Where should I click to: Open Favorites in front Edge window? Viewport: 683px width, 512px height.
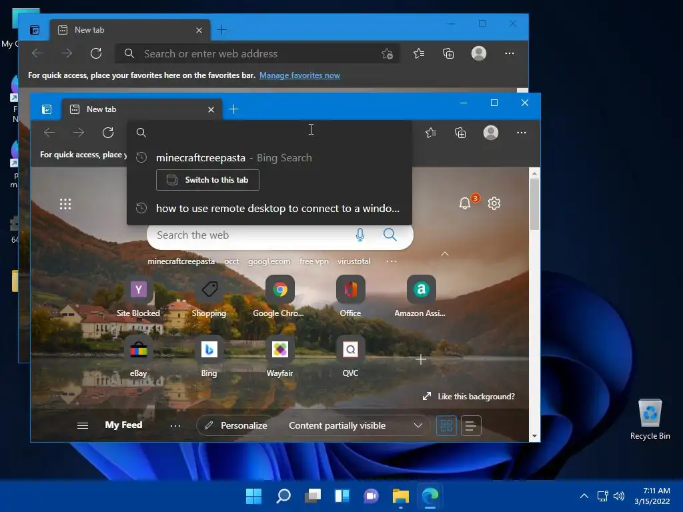tap(431, 133)
